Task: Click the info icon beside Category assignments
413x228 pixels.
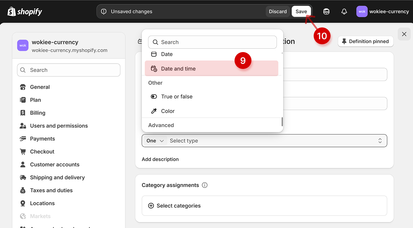Action: [205, 185]
